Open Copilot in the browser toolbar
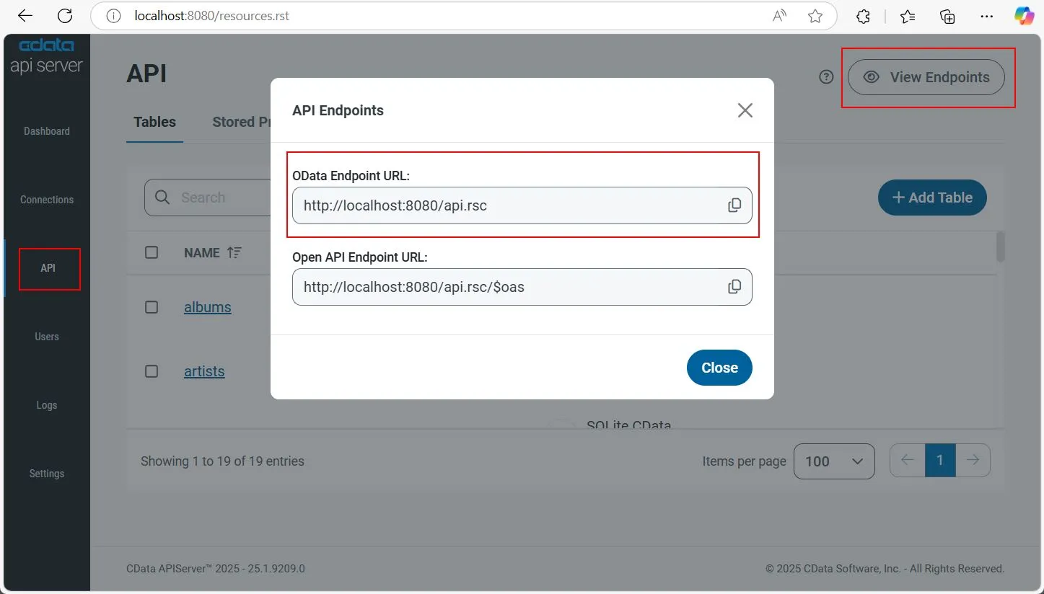 1024,15
